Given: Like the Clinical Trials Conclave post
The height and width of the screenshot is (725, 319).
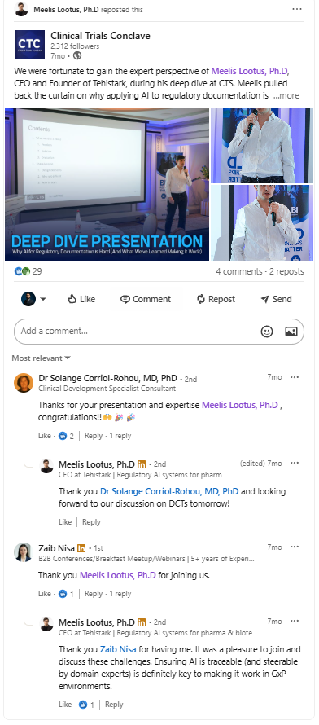Looking at the screenshot, I should (x=81, y=299).
